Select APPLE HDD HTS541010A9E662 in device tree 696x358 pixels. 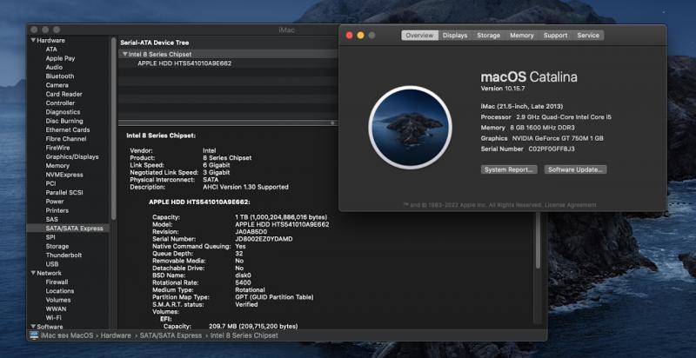184,63
